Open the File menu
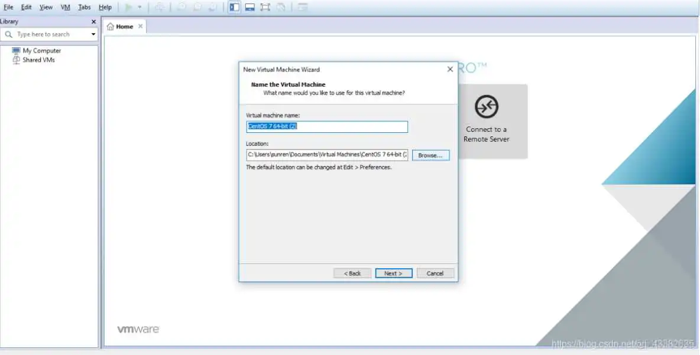The image size is (700, 355). pos(8,7)
